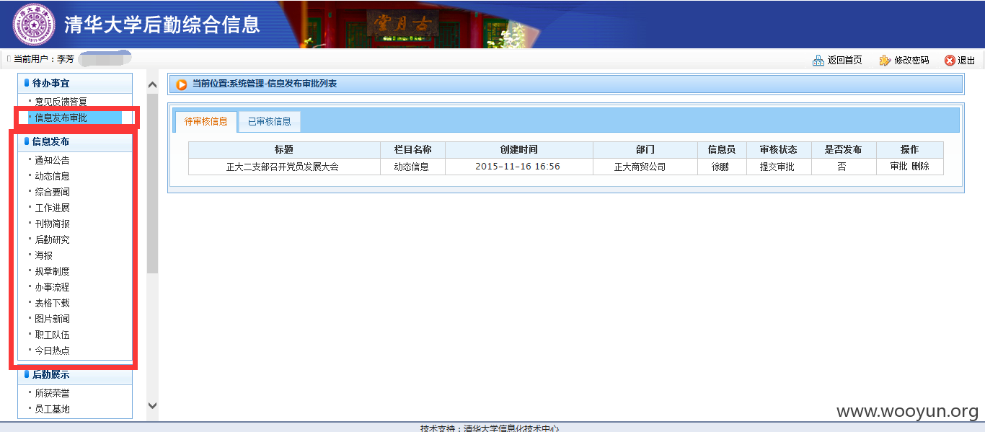Click the 部门 column header
The width and height of the screenshot is (985, 432).
click(645, 149)
